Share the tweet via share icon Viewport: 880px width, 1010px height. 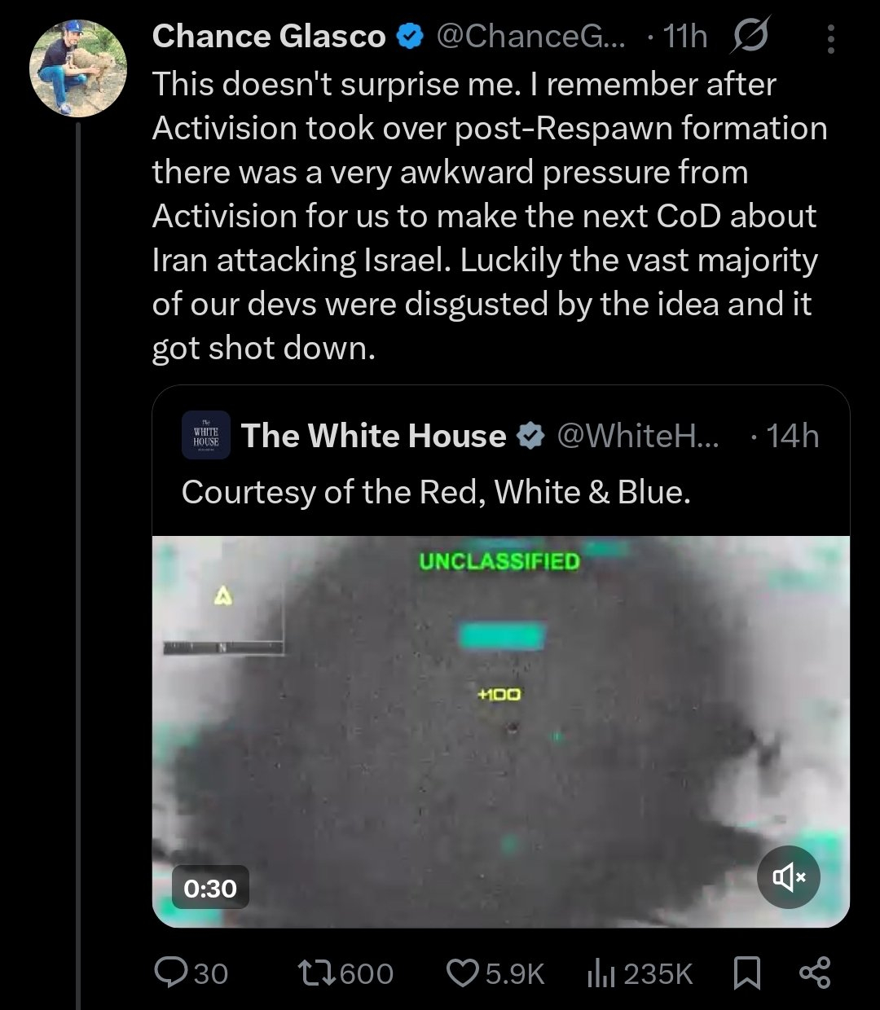815,973
